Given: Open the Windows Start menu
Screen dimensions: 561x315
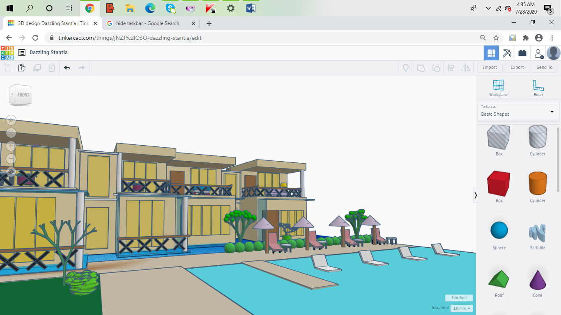Looking at the screenshot, I should tap(10, 8).
